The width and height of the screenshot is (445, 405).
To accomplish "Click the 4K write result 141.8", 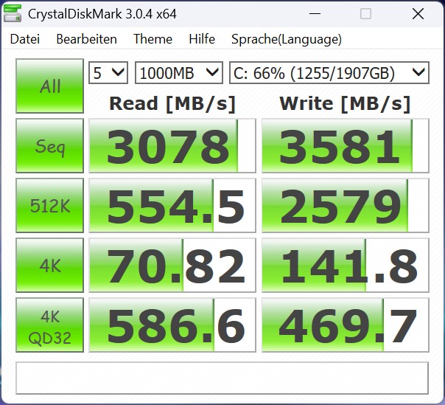I will 345,265.
